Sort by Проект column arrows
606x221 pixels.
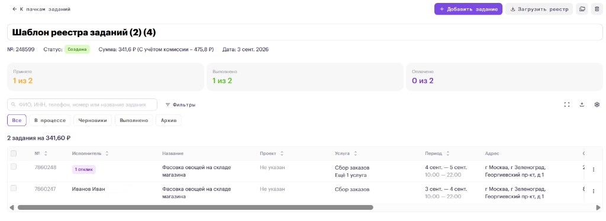[282, 153]
